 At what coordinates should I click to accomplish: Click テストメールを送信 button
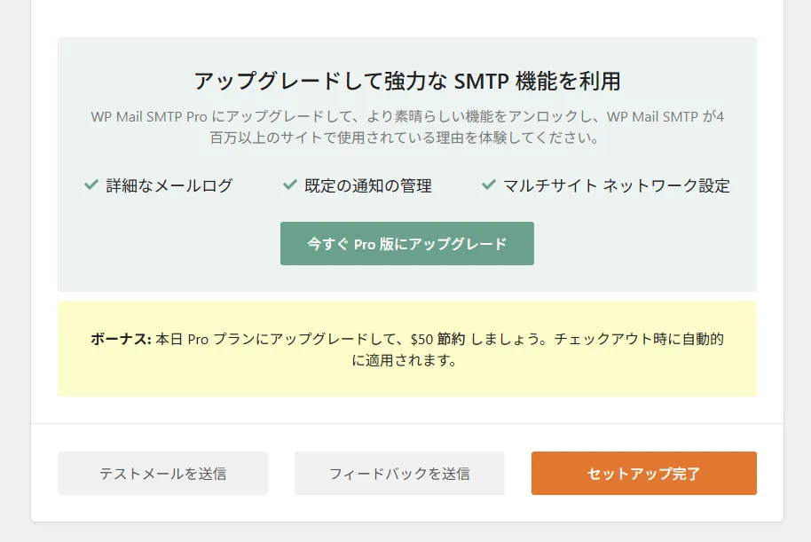163,473
